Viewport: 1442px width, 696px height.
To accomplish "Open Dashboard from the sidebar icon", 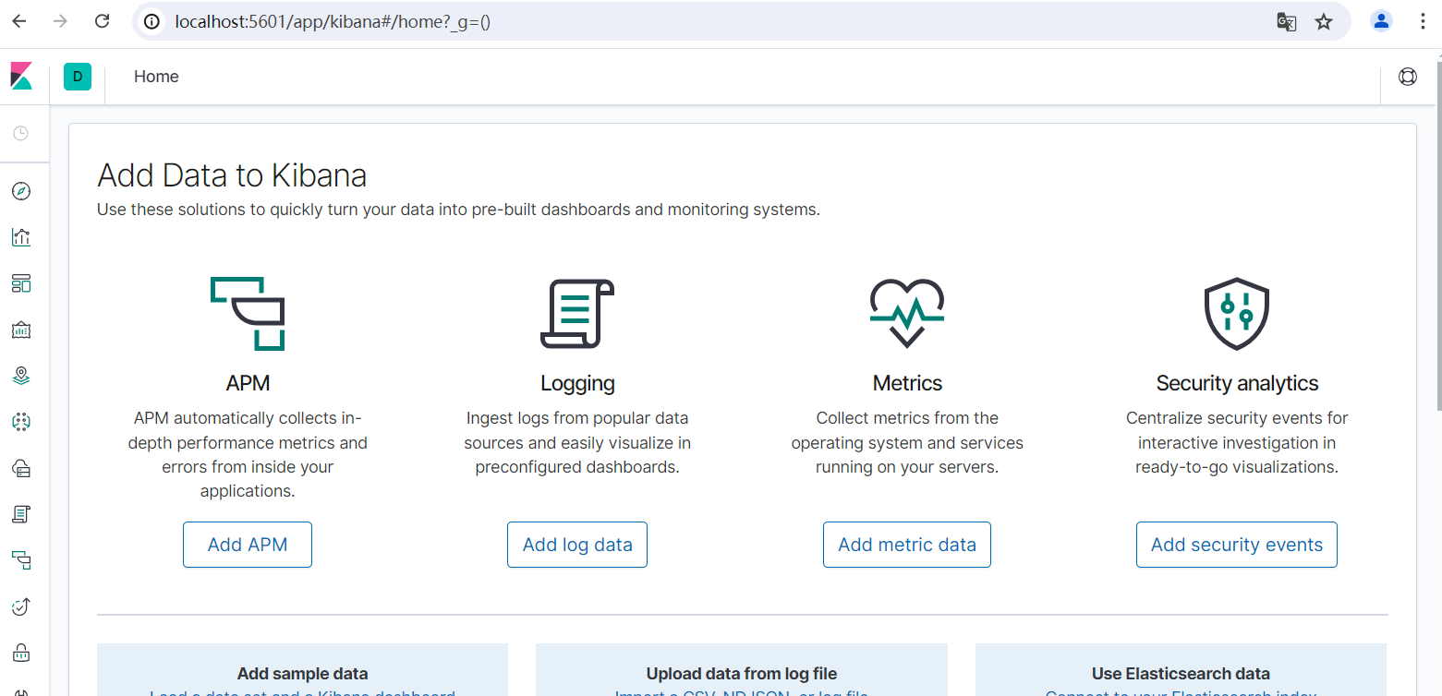I will (21, 283).
